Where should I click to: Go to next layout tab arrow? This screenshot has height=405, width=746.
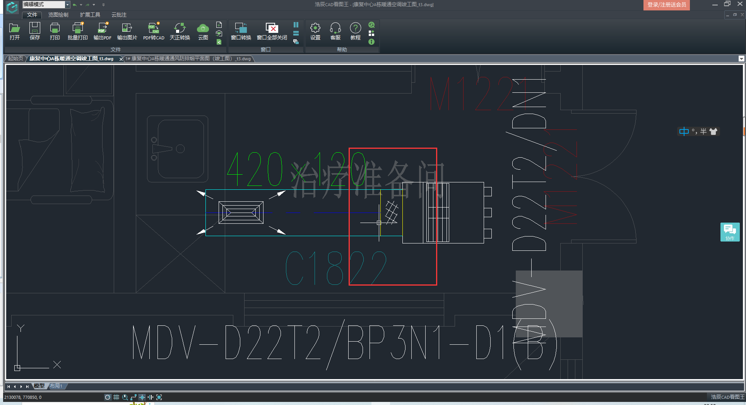[x=21, y=386]
